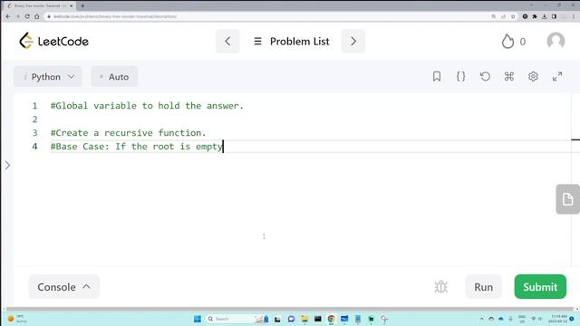Expand the left description panel chevron
Screen dimensions: 580x326
point(7,165)
